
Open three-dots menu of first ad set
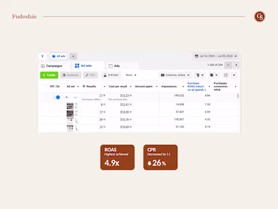[75, 98]
